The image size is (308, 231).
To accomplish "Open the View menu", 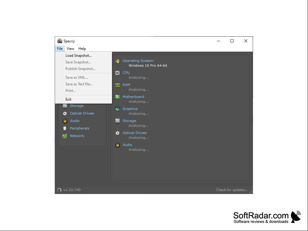I will click(x=70, y=49).
